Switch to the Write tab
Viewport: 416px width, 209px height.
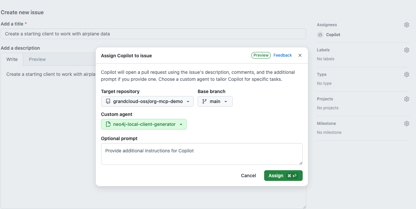coord(12,59)
